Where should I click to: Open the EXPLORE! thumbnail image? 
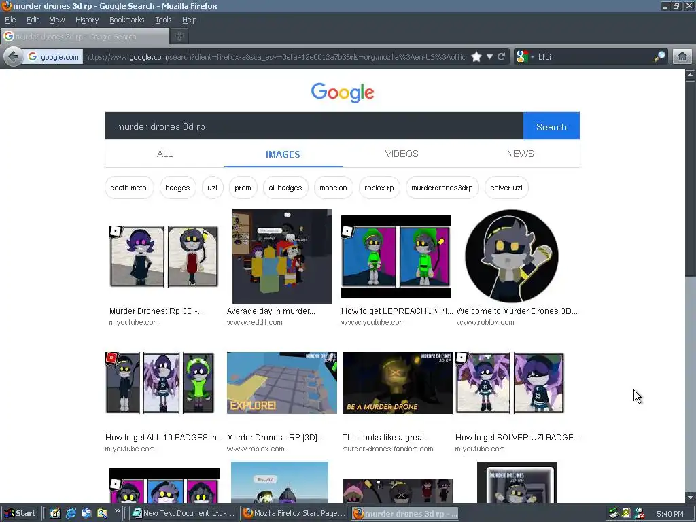coord(282,383)
